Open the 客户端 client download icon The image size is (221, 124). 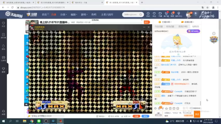click(166, 14)
